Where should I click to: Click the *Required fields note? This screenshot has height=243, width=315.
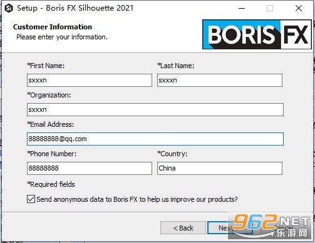51,184
